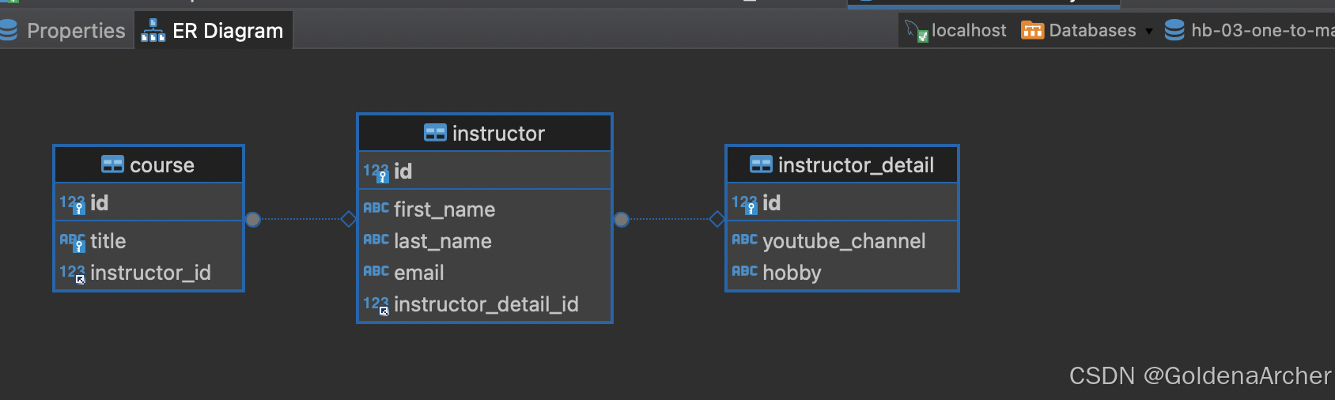The height and width of the screenshot is (400, 1335).
Task: Click the diamond connector left of instructor_detail
Action: (717, 219)
